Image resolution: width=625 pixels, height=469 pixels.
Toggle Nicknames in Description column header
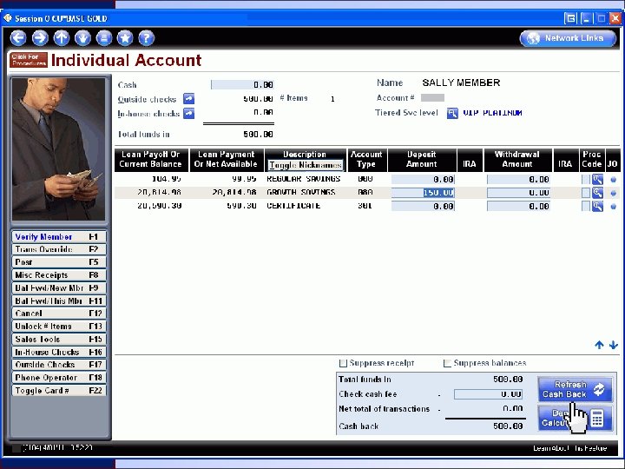(306, 165)
